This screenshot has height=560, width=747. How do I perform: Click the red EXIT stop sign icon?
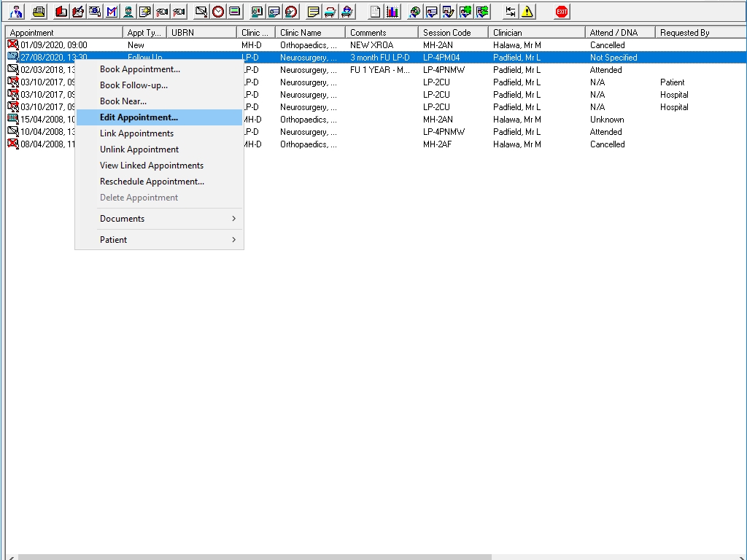(x=562, y=12)
